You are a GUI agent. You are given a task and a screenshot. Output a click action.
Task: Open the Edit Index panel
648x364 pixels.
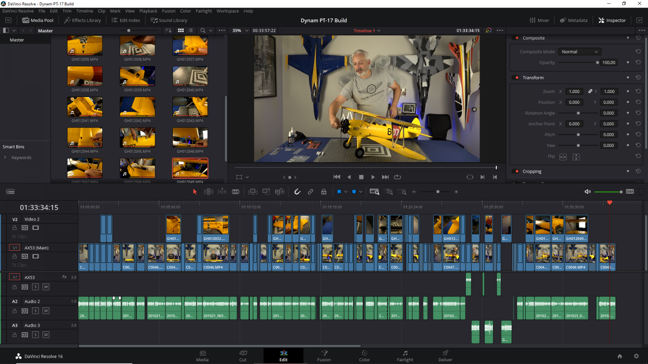126,20
